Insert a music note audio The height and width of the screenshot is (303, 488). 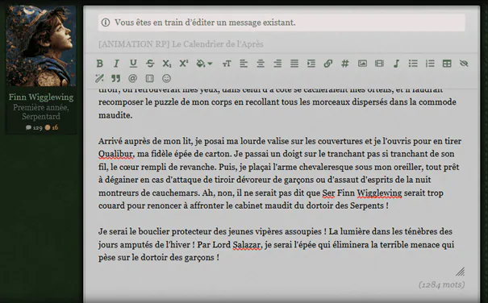click(396, 64)
